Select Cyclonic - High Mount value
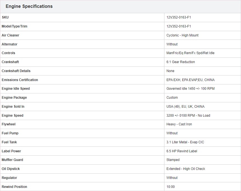This screenshot has width=241, height=191. [x=183, y=35]
